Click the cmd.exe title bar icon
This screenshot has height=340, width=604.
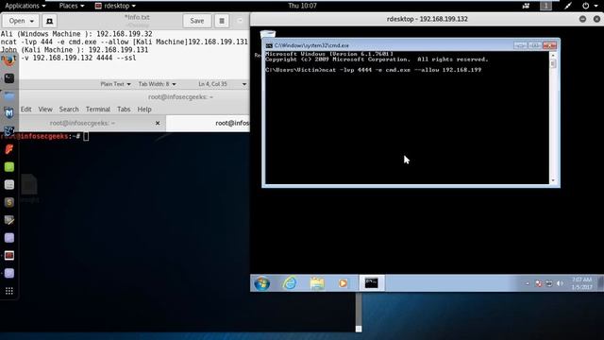(269, 45)
